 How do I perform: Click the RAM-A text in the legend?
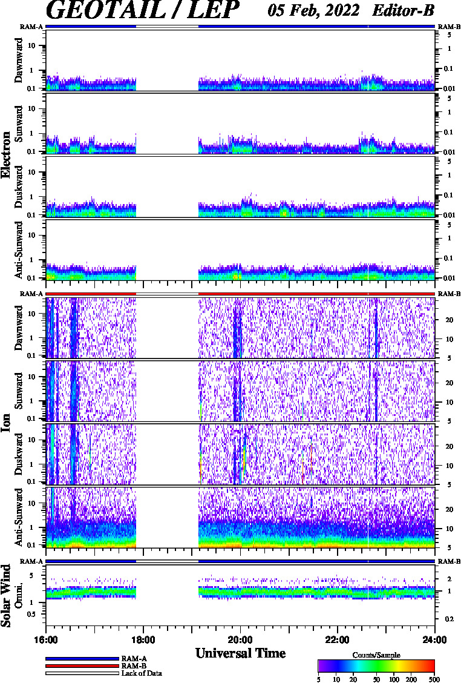point(134,659)
